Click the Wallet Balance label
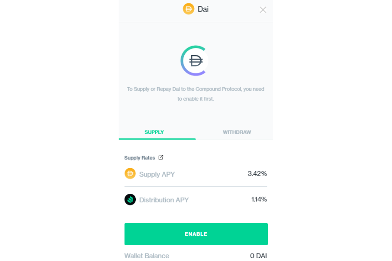392x261 pixels. pyautogui.click(x=147, y=256)
